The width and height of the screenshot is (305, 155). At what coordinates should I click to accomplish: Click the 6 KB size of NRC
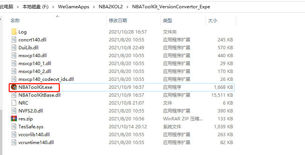pyautogui.click(x=228, y=103)
